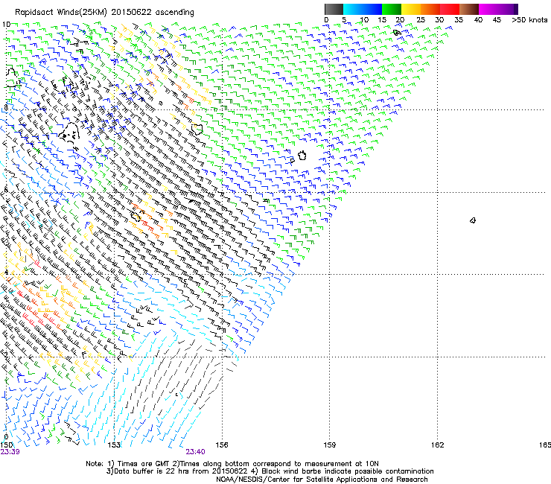Viewport: 551px width, 484px height.
Task: Click the blue 10-15 knots legend color
Action: 372,9
